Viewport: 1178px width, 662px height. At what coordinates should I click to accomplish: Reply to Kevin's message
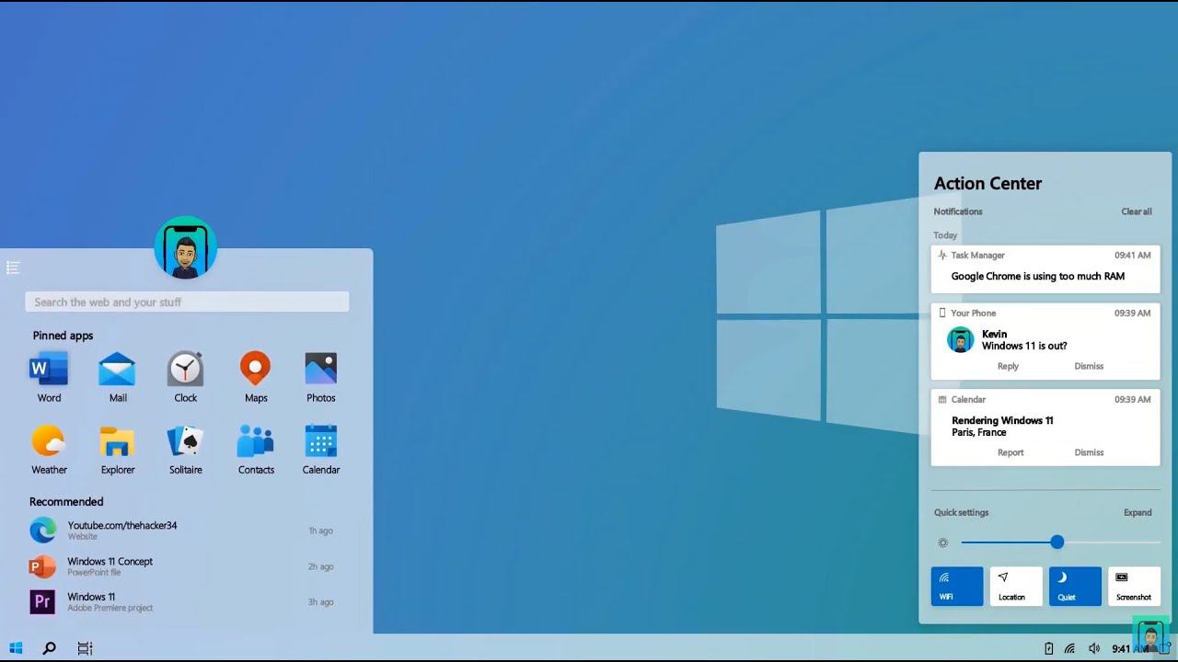click(x=1008, y=366)
